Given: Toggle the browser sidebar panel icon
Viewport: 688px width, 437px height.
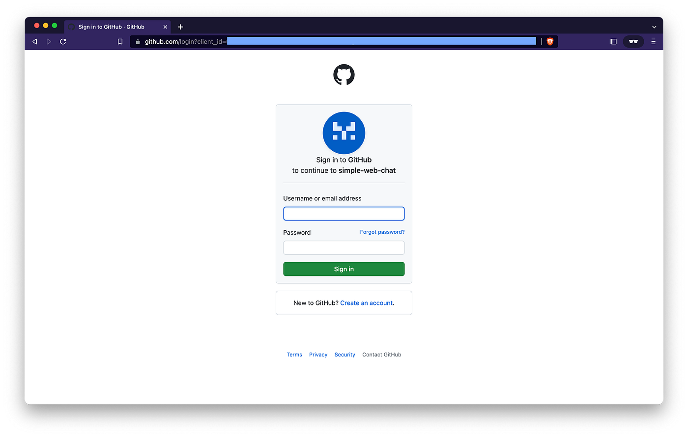Looking at the screenshot, I should pyautogui.click(x=613, y=42).
